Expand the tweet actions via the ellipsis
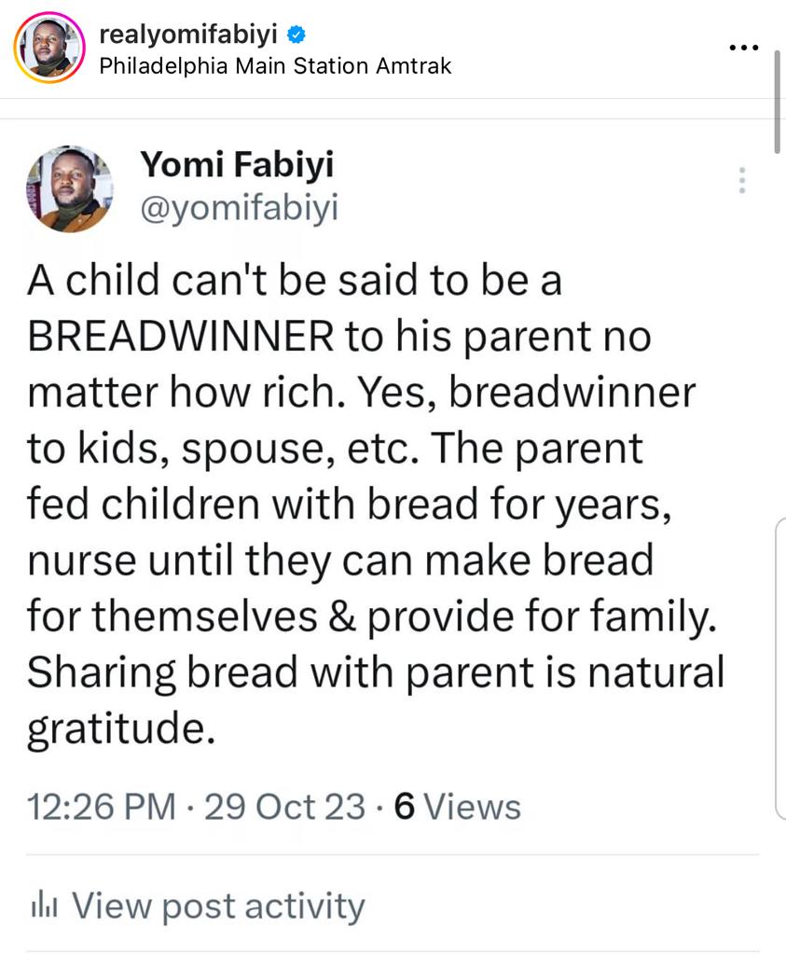Viewport: 786px width, 955px height. (x=741, y=180)
